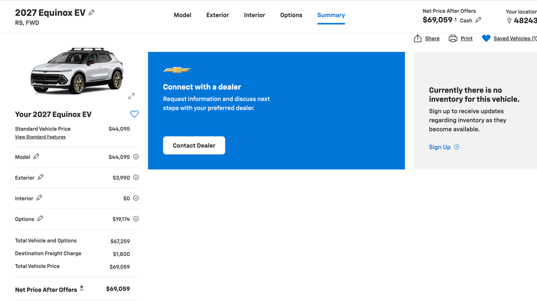537x302 pixels.
Task: Click the Equinox EV vehicle thumbnail image
Action: pyautogui.click(x=77, y=71)
